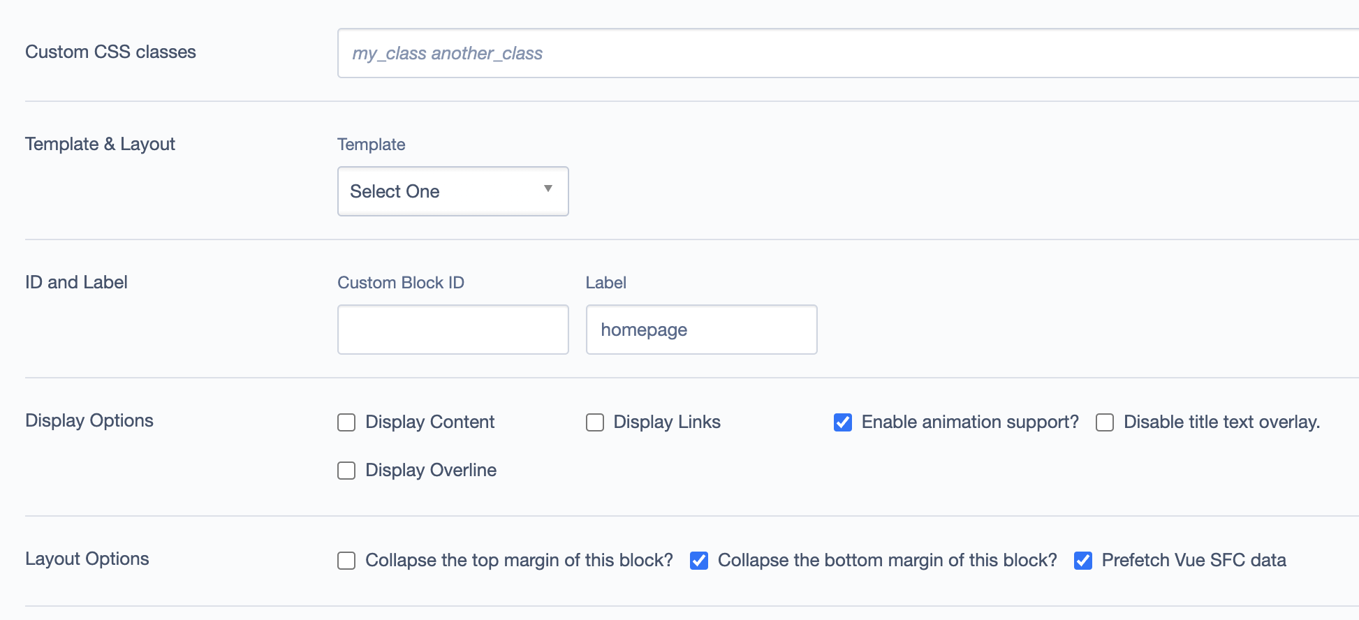Toggle off Prefetch Vue SFC data
The width and height of the screenshot is (1359, 620).
click(x=1083, y=561)
